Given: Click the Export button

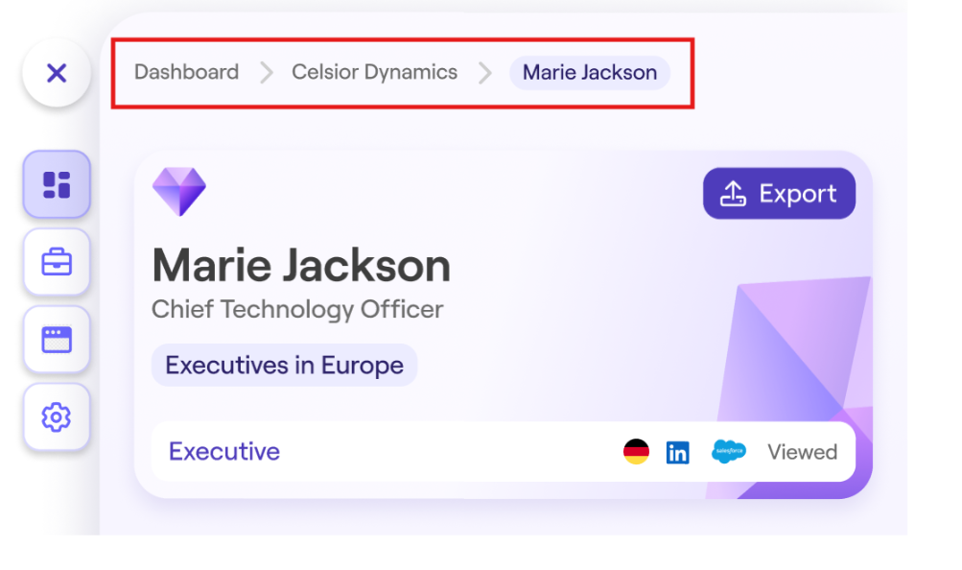Looking at the screenshot, I should [x=779, y=193].
